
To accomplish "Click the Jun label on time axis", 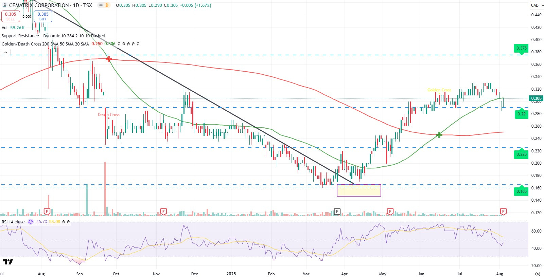I will [x=421, y=274].
